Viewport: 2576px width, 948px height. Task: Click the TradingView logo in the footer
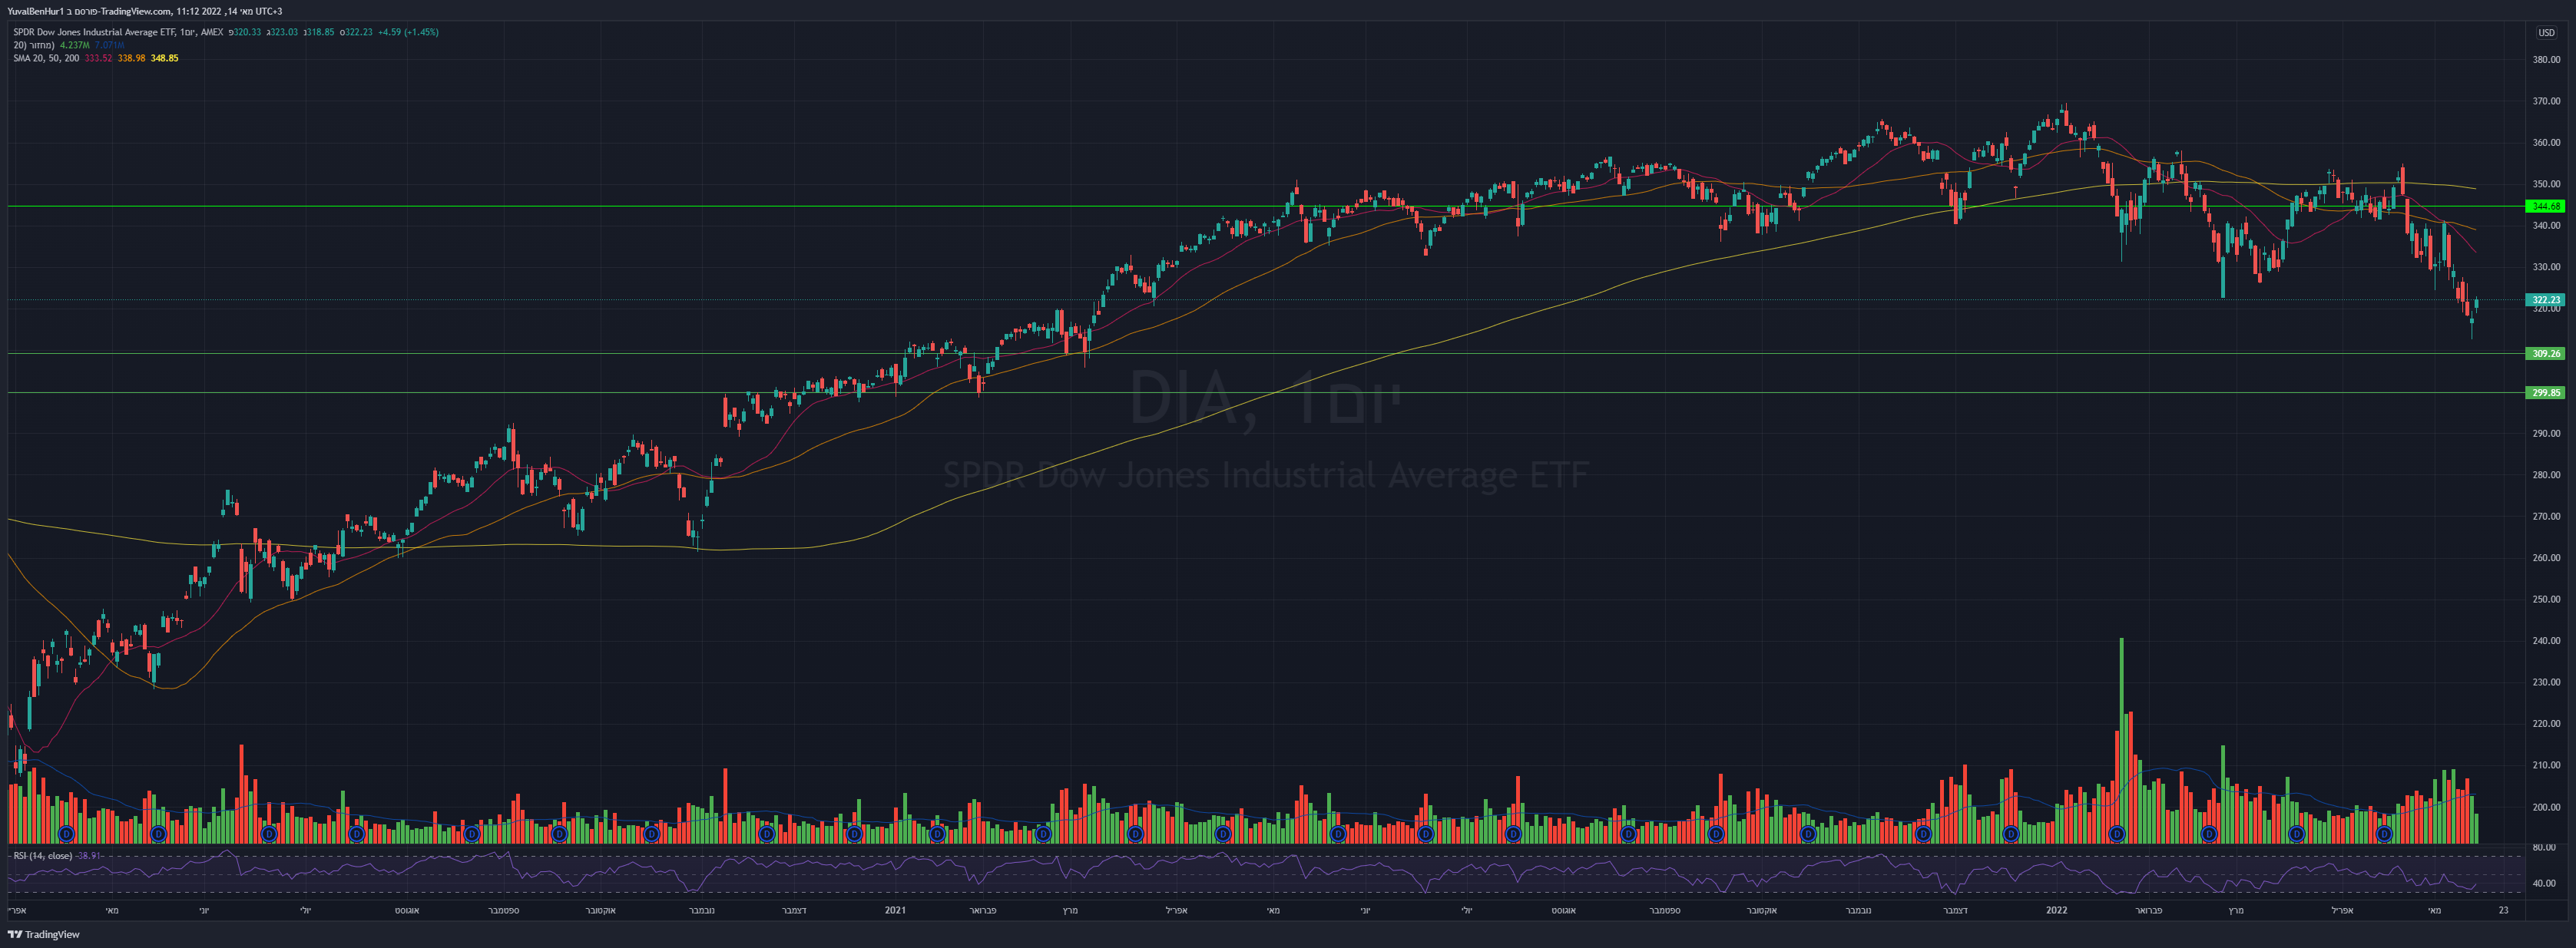(x=44, y=935)
